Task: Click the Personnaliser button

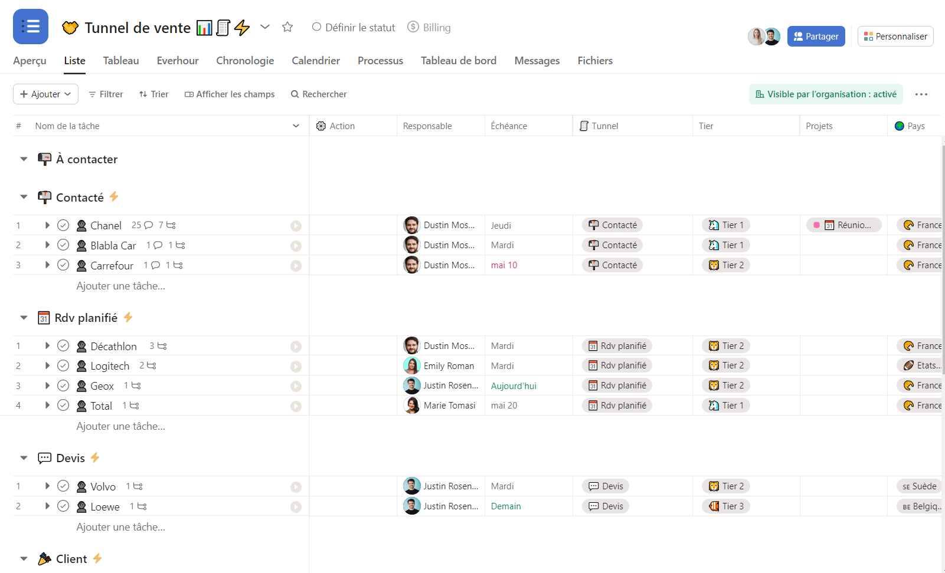Action: coord(895,37)
